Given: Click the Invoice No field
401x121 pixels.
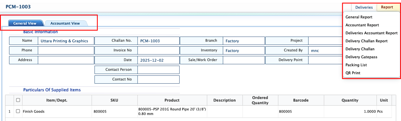Looking at the screenshot, I should (x=158, y=50).
